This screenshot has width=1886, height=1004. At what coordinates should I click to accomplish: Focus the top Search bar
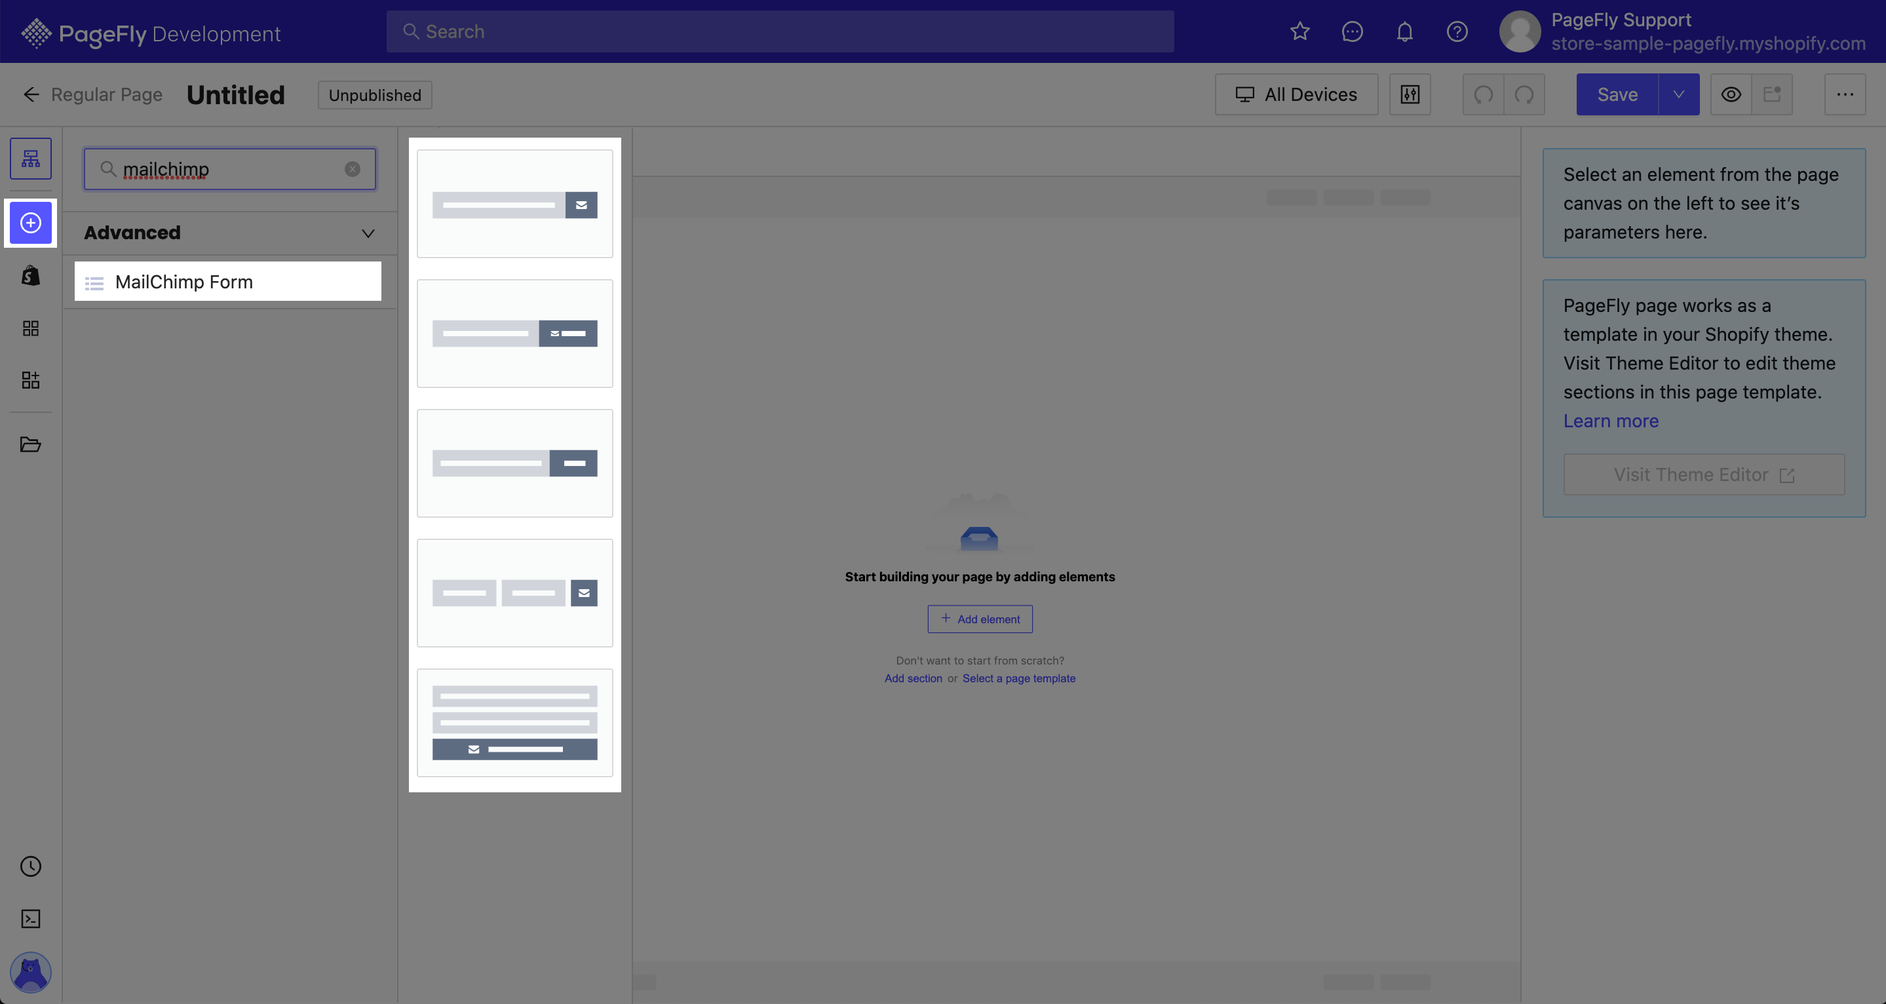[780, 31]
